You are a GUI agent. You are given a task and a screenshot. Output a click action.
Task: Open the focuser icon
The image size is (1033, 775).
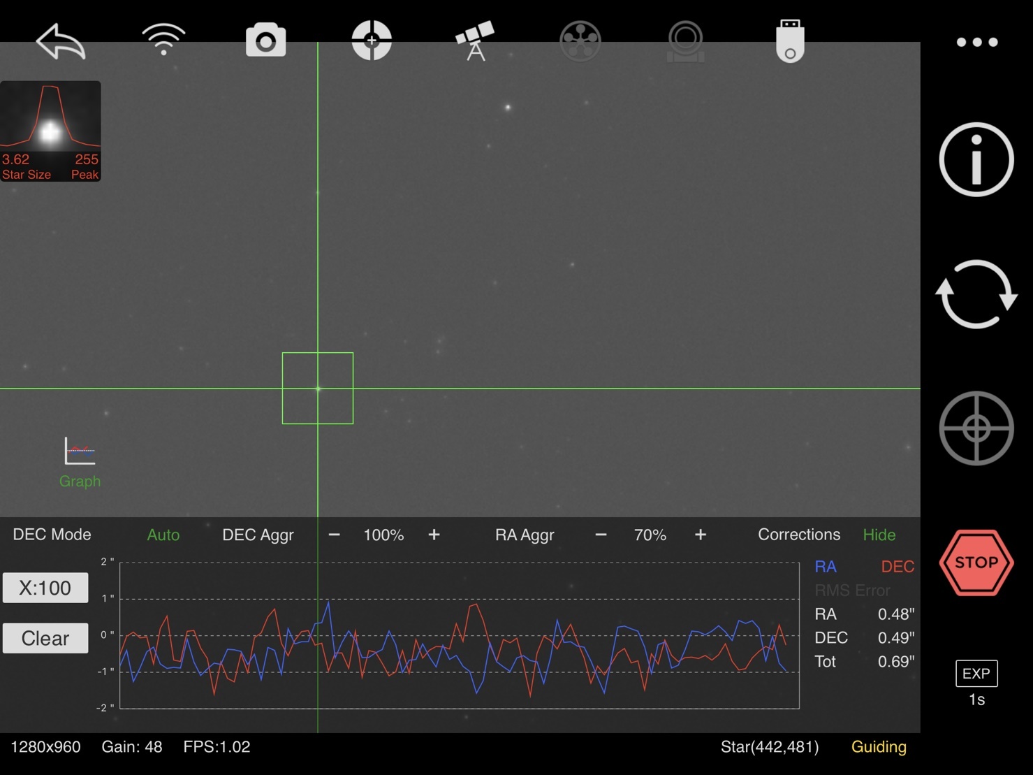tap(685, 41)
